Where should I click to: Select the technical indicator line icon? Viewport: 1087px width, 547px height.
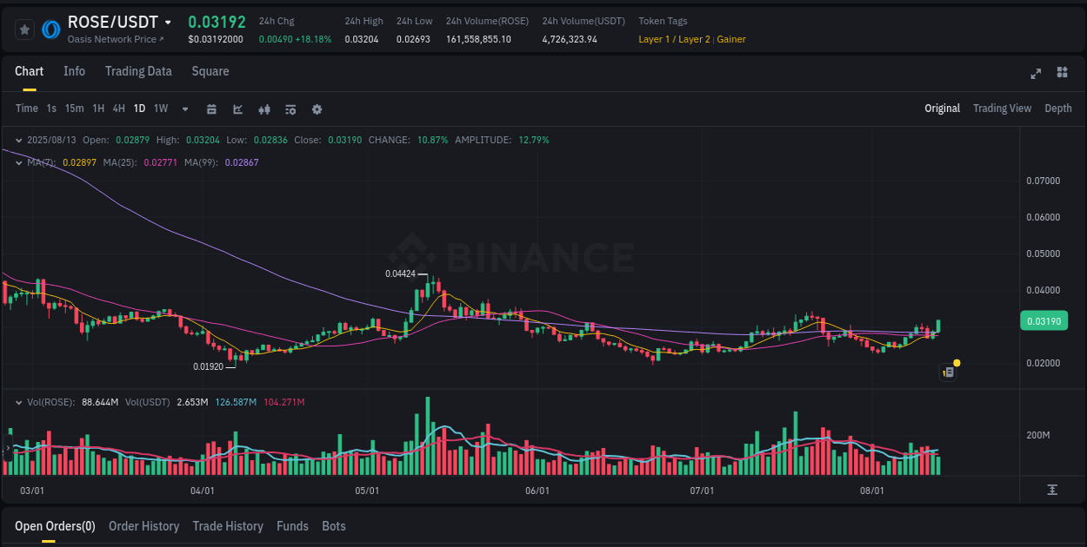pos(237,109)
